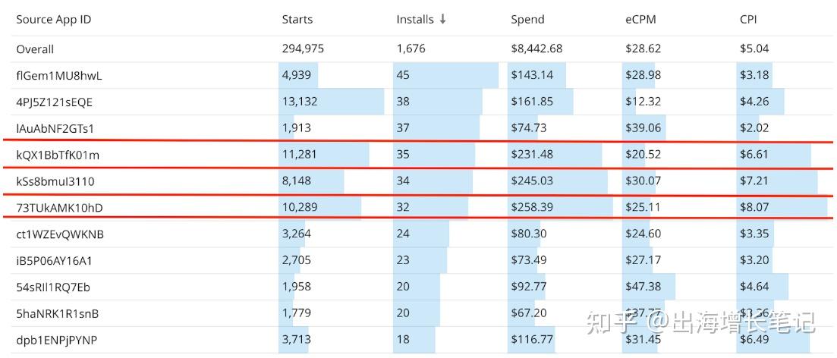Click the Source App ID header
This screenshot has width=837, height=358.
pos(53,20)
